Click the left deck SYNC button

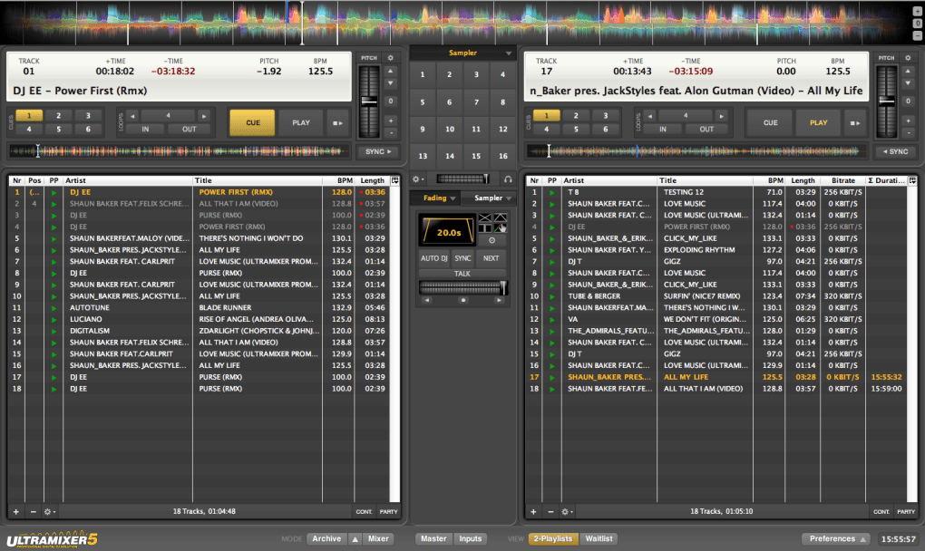point(378,151)
